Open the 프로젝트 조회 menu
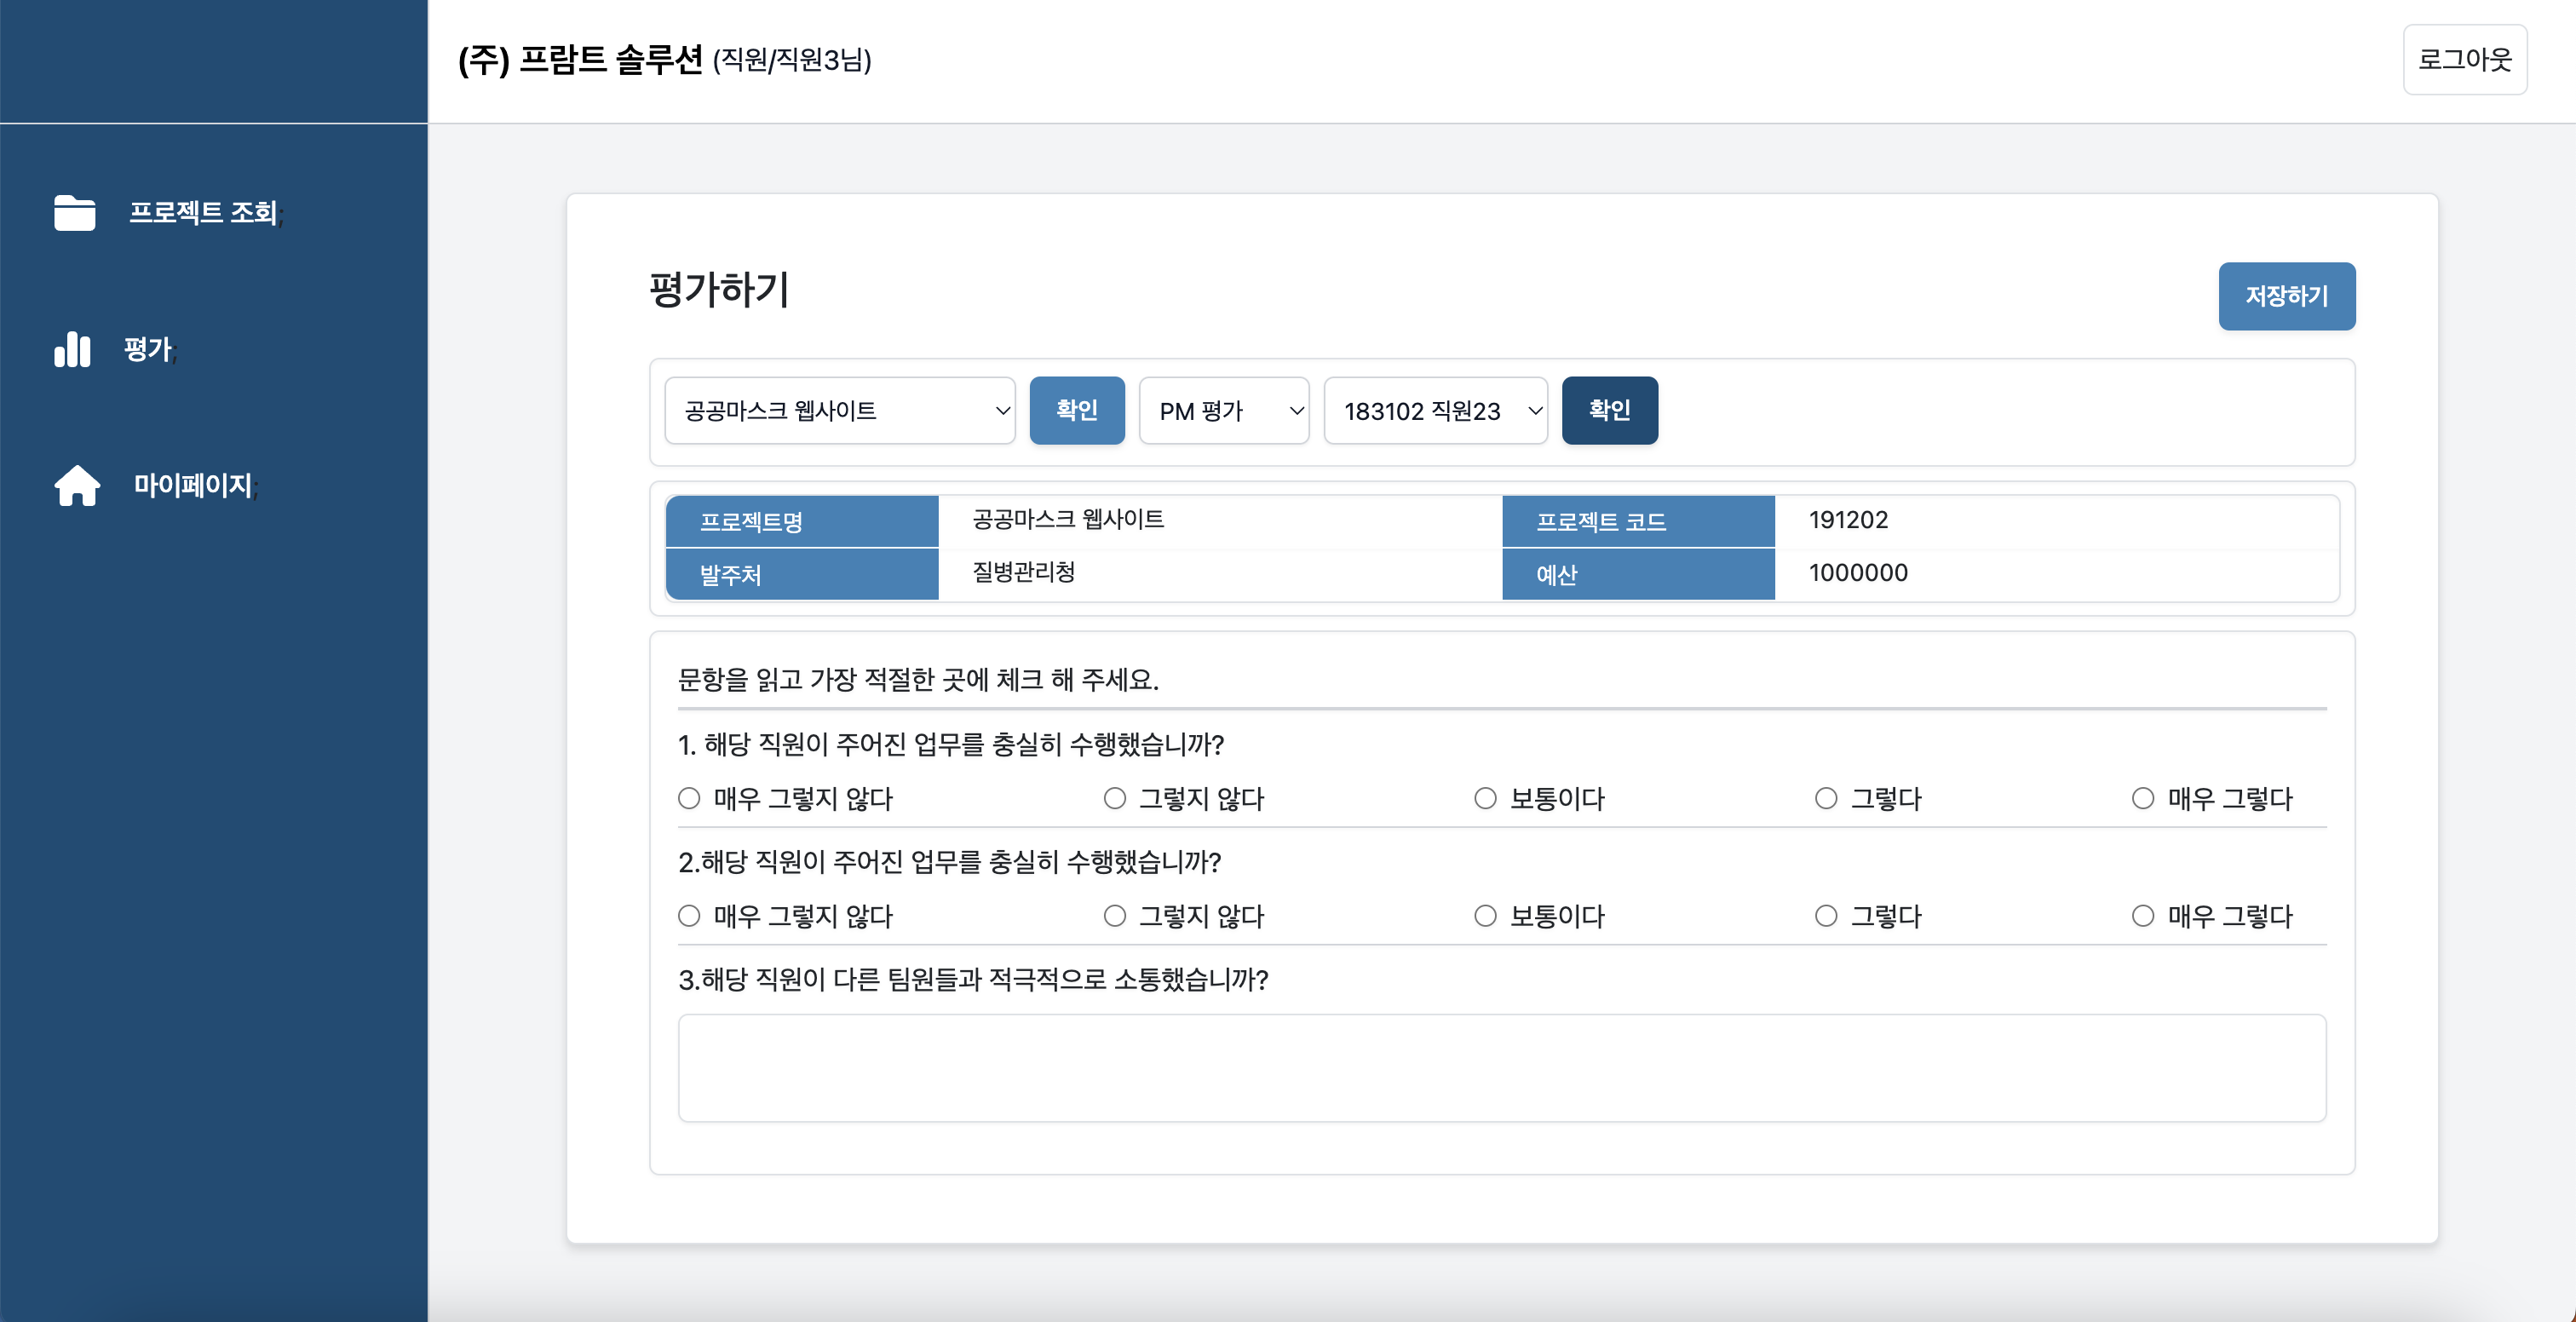 click(205, 212)
